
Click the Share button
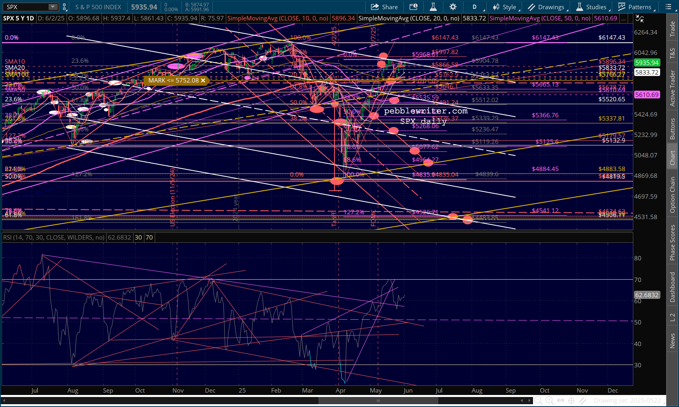pos(384,7)
